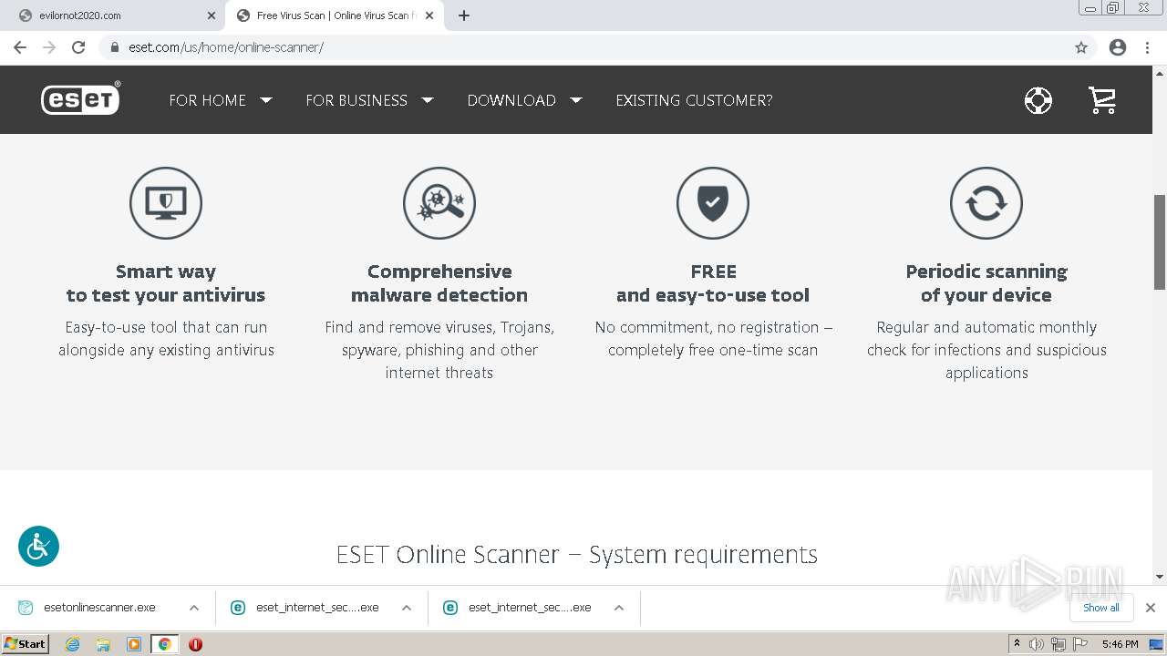Focus the address bar showing eset.com URL

[x=583, y=47]
